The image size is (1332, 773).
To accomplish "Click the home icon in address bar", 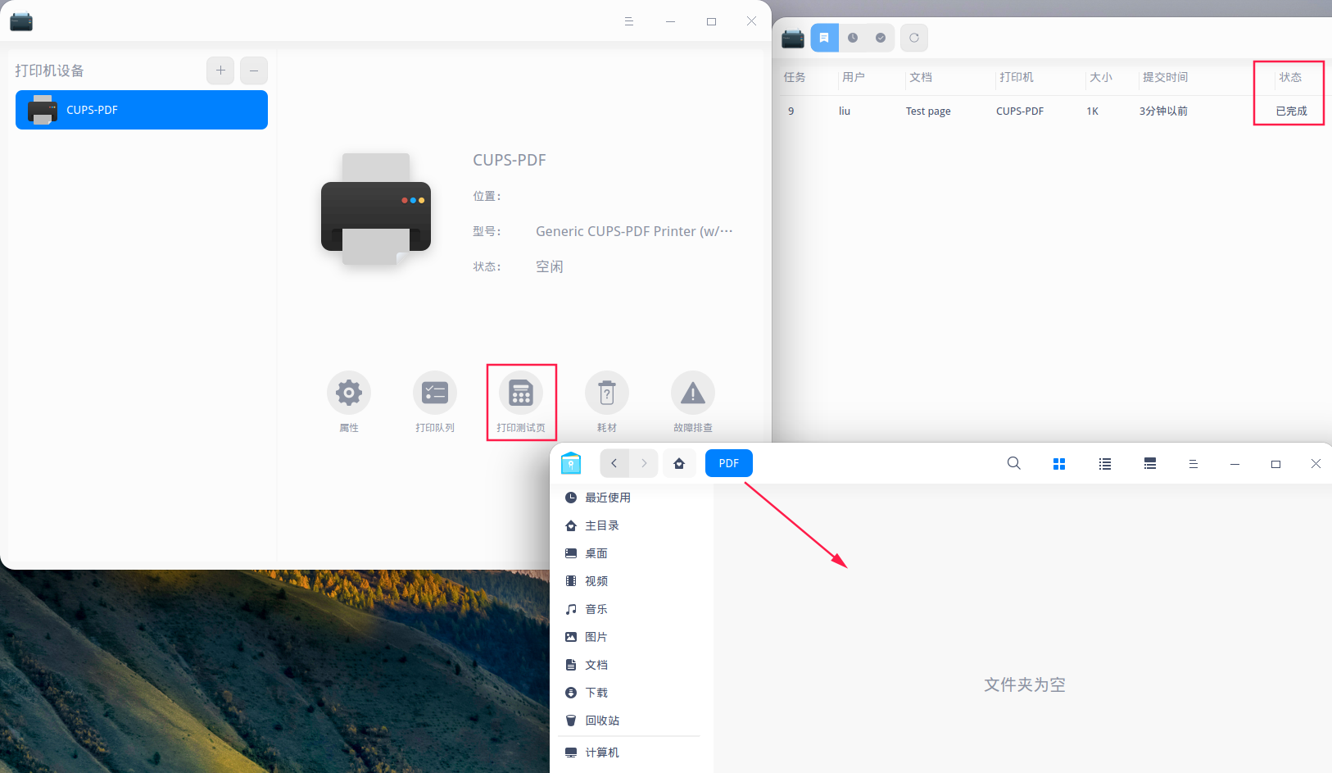I will pos(679,463).
